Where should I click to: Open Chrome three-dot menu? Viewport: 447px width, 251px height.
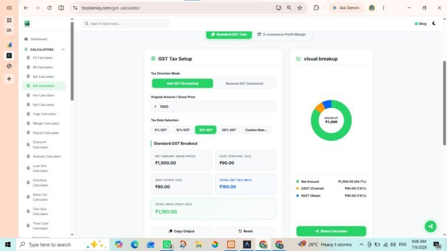[x=384, y=8]
